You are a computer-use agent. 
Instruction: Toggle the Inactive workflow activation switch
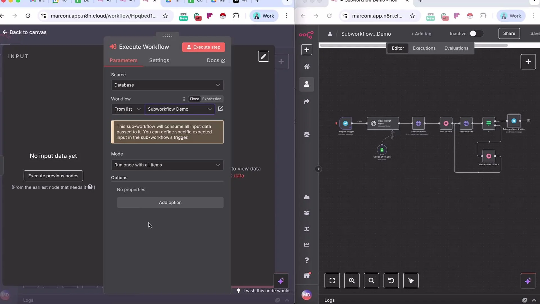[x=476, y=33]
